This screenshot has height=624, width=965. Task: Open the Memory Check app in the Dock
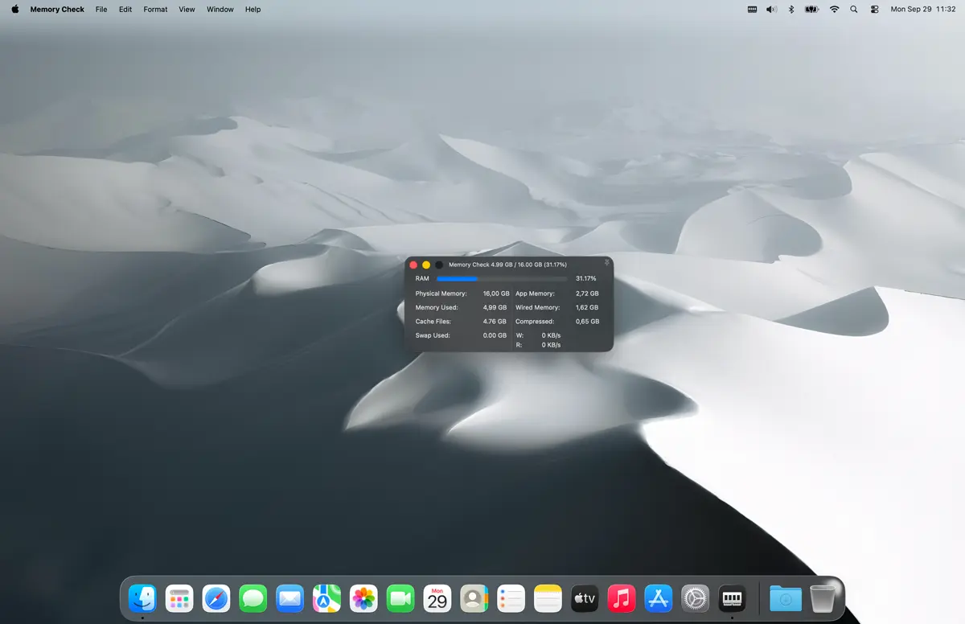pyautogui.click(x=732, y=598)
